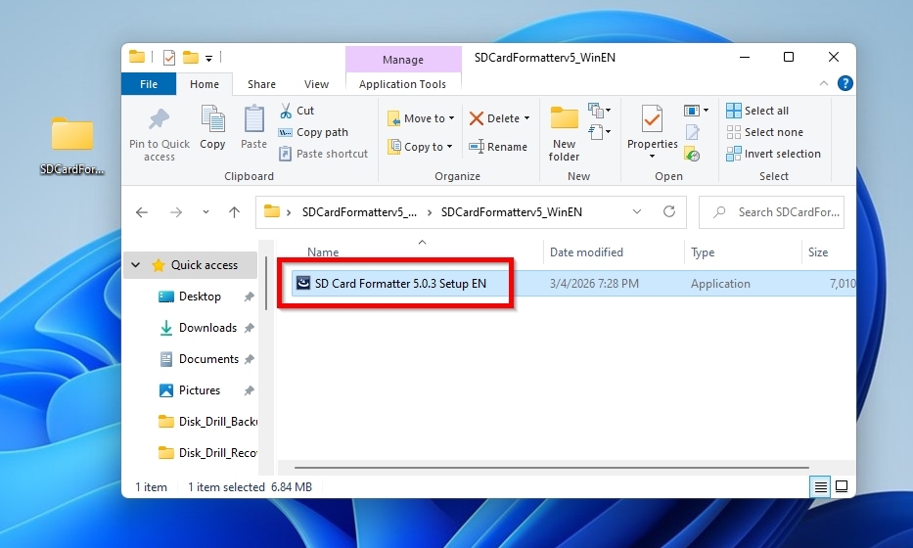Open Move to dropdown

(x=421, y=118)
